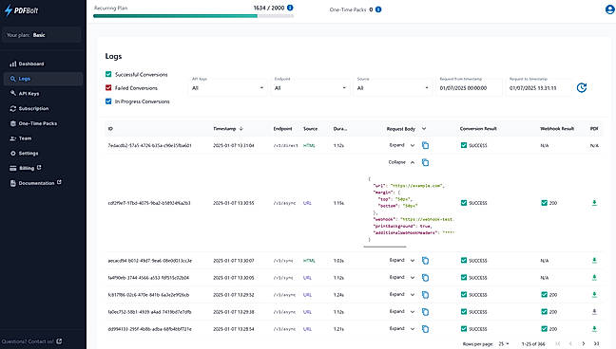616x349 pixels.
Task: Download PDF for the 13:29:52 log
Action: pyautogui.click(x=594, y=295)
